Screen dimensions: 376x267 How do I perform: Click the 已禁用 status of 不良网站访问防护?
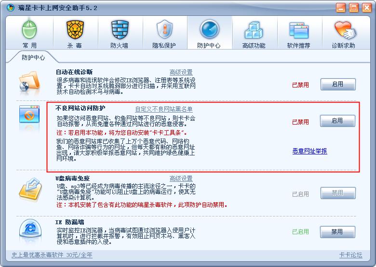point(300,122)
